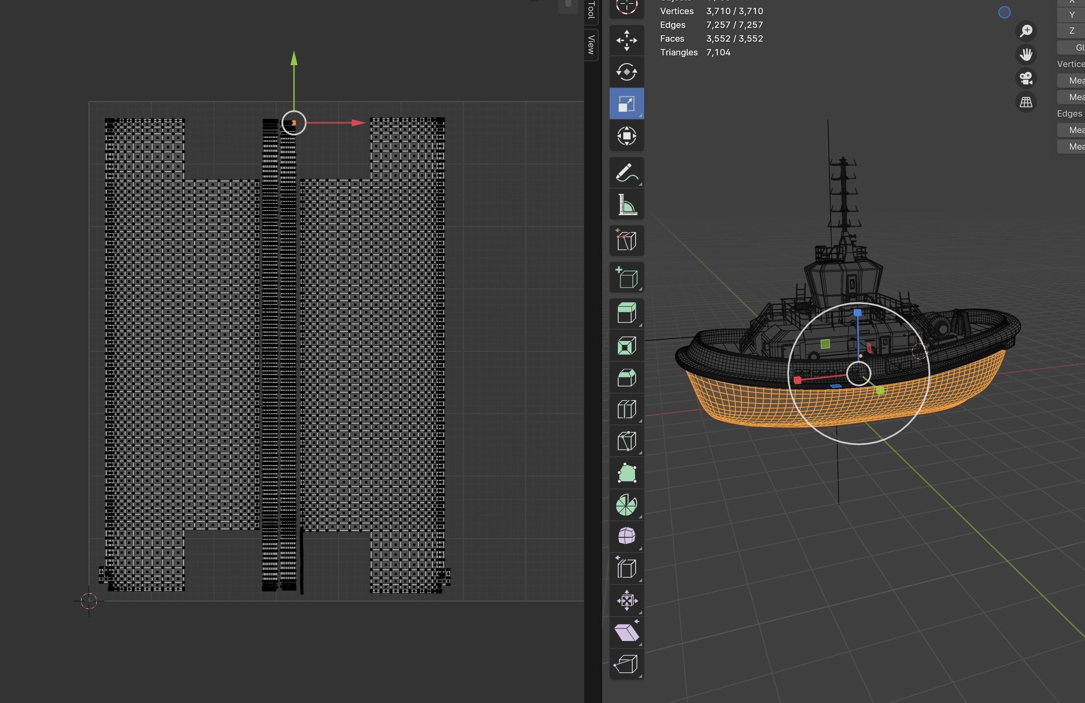The width and height of the screenshot is (1085, 703).
Task: Select the Spin tool
Action: click(627, 505)
